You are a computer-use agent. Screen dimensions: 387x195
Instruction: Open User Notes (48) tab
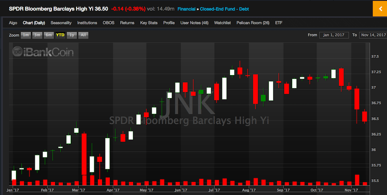[x=194, y=23]
